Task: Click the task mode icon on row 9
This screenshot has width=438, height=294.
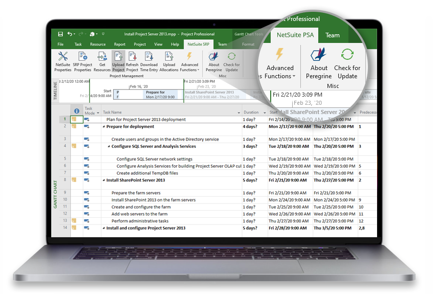Action: click(86, 193)
